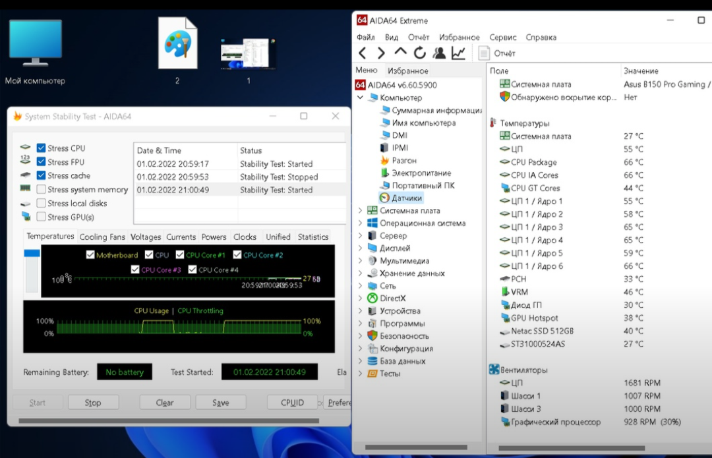This screenshot has height=458, width=712.
Task: Switch to Cooling Fans tab
Action: [x=102, y=237]
